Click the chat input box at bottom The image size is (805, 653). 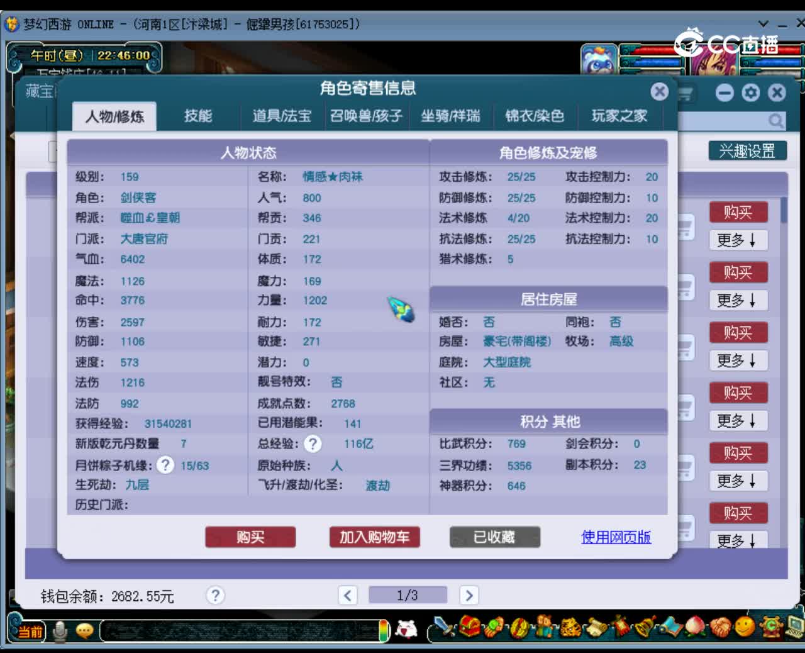tap(240, 630)
